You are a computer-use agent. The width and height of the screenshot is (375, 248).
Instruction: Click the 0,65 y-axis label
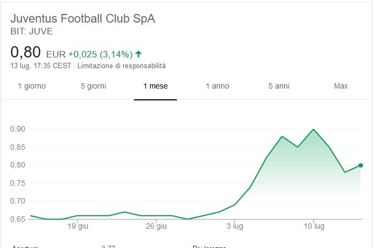18,219
